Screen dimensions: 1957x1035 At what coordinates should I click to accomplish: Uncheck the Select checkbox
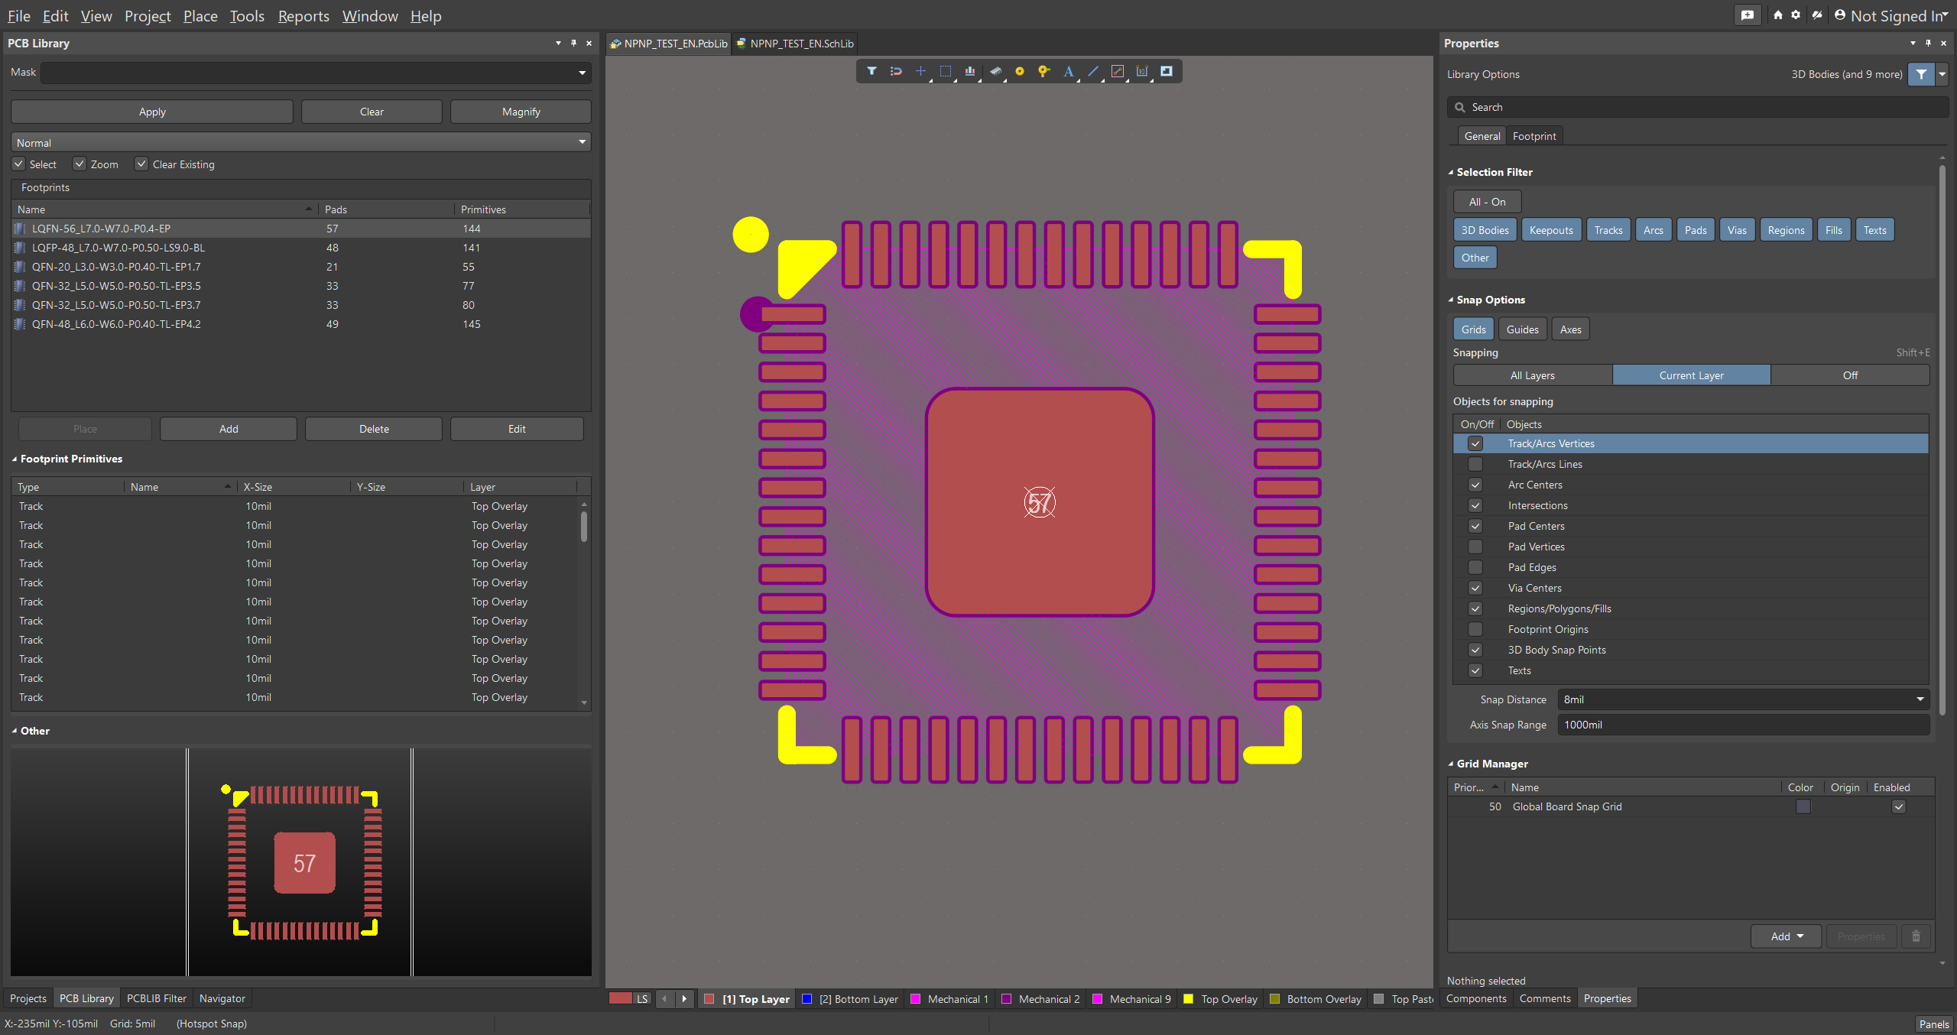pos(18,164)
